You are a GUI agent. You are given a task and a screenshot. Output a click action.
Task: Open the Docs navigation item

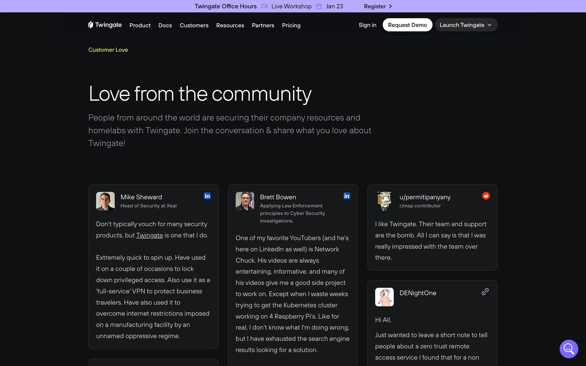[x=165, y=25]
